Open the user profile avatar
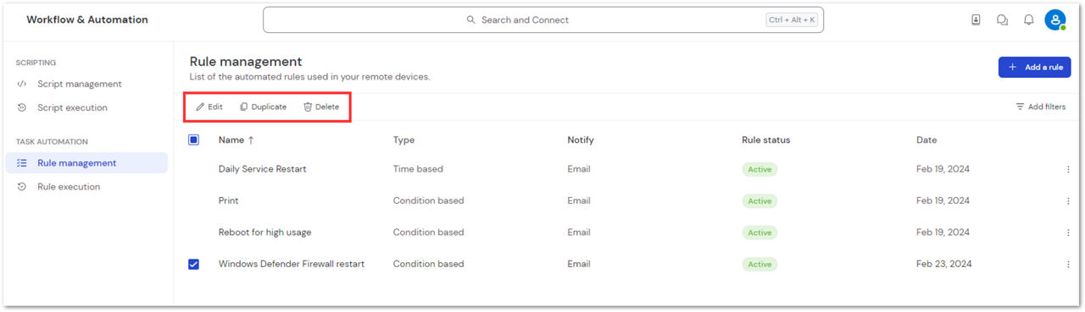1085x312 pixels. [x=1055, y=20]
